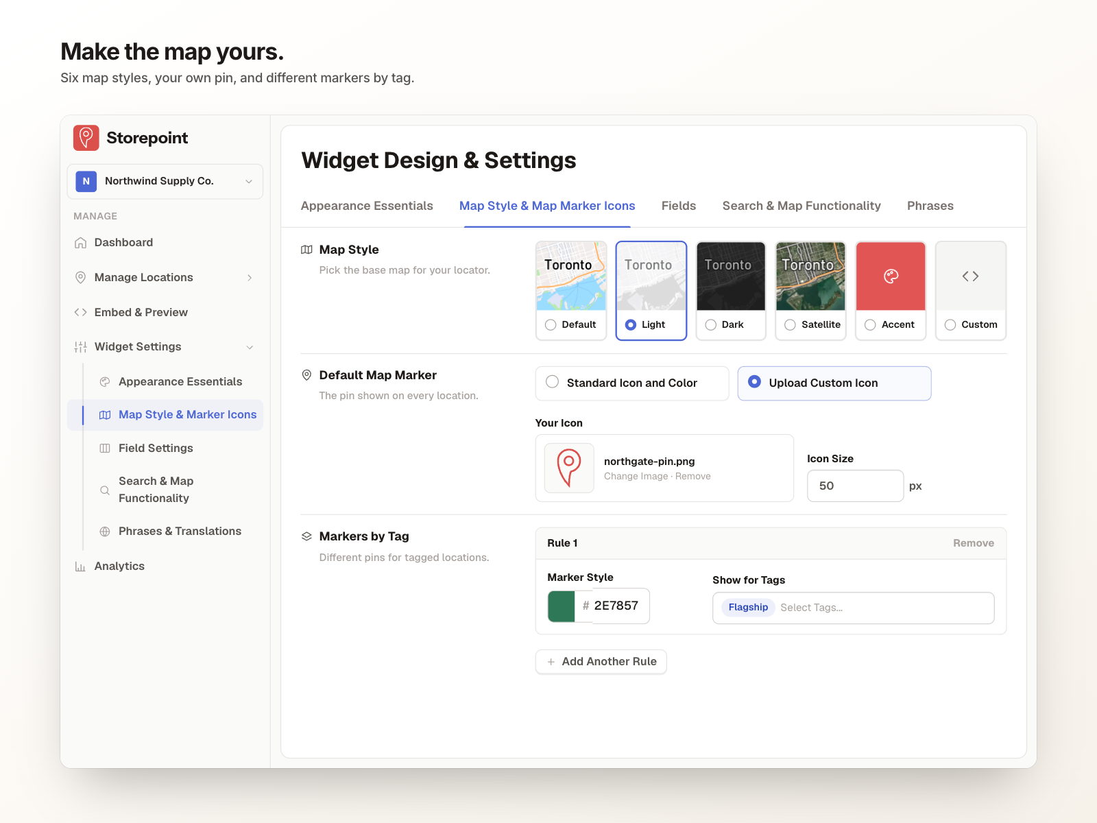Click the Default Toronto map thumbnail
Image resolution: width=1097 pixels, height=823 pixels.
(571, 276)
